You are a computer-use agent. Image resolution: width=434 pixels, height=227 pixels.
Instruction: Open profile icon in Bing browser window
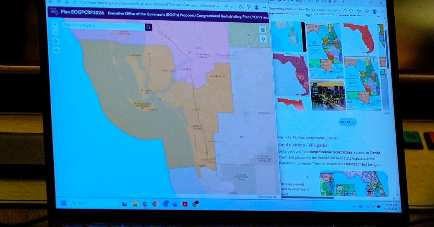[374, 11]
